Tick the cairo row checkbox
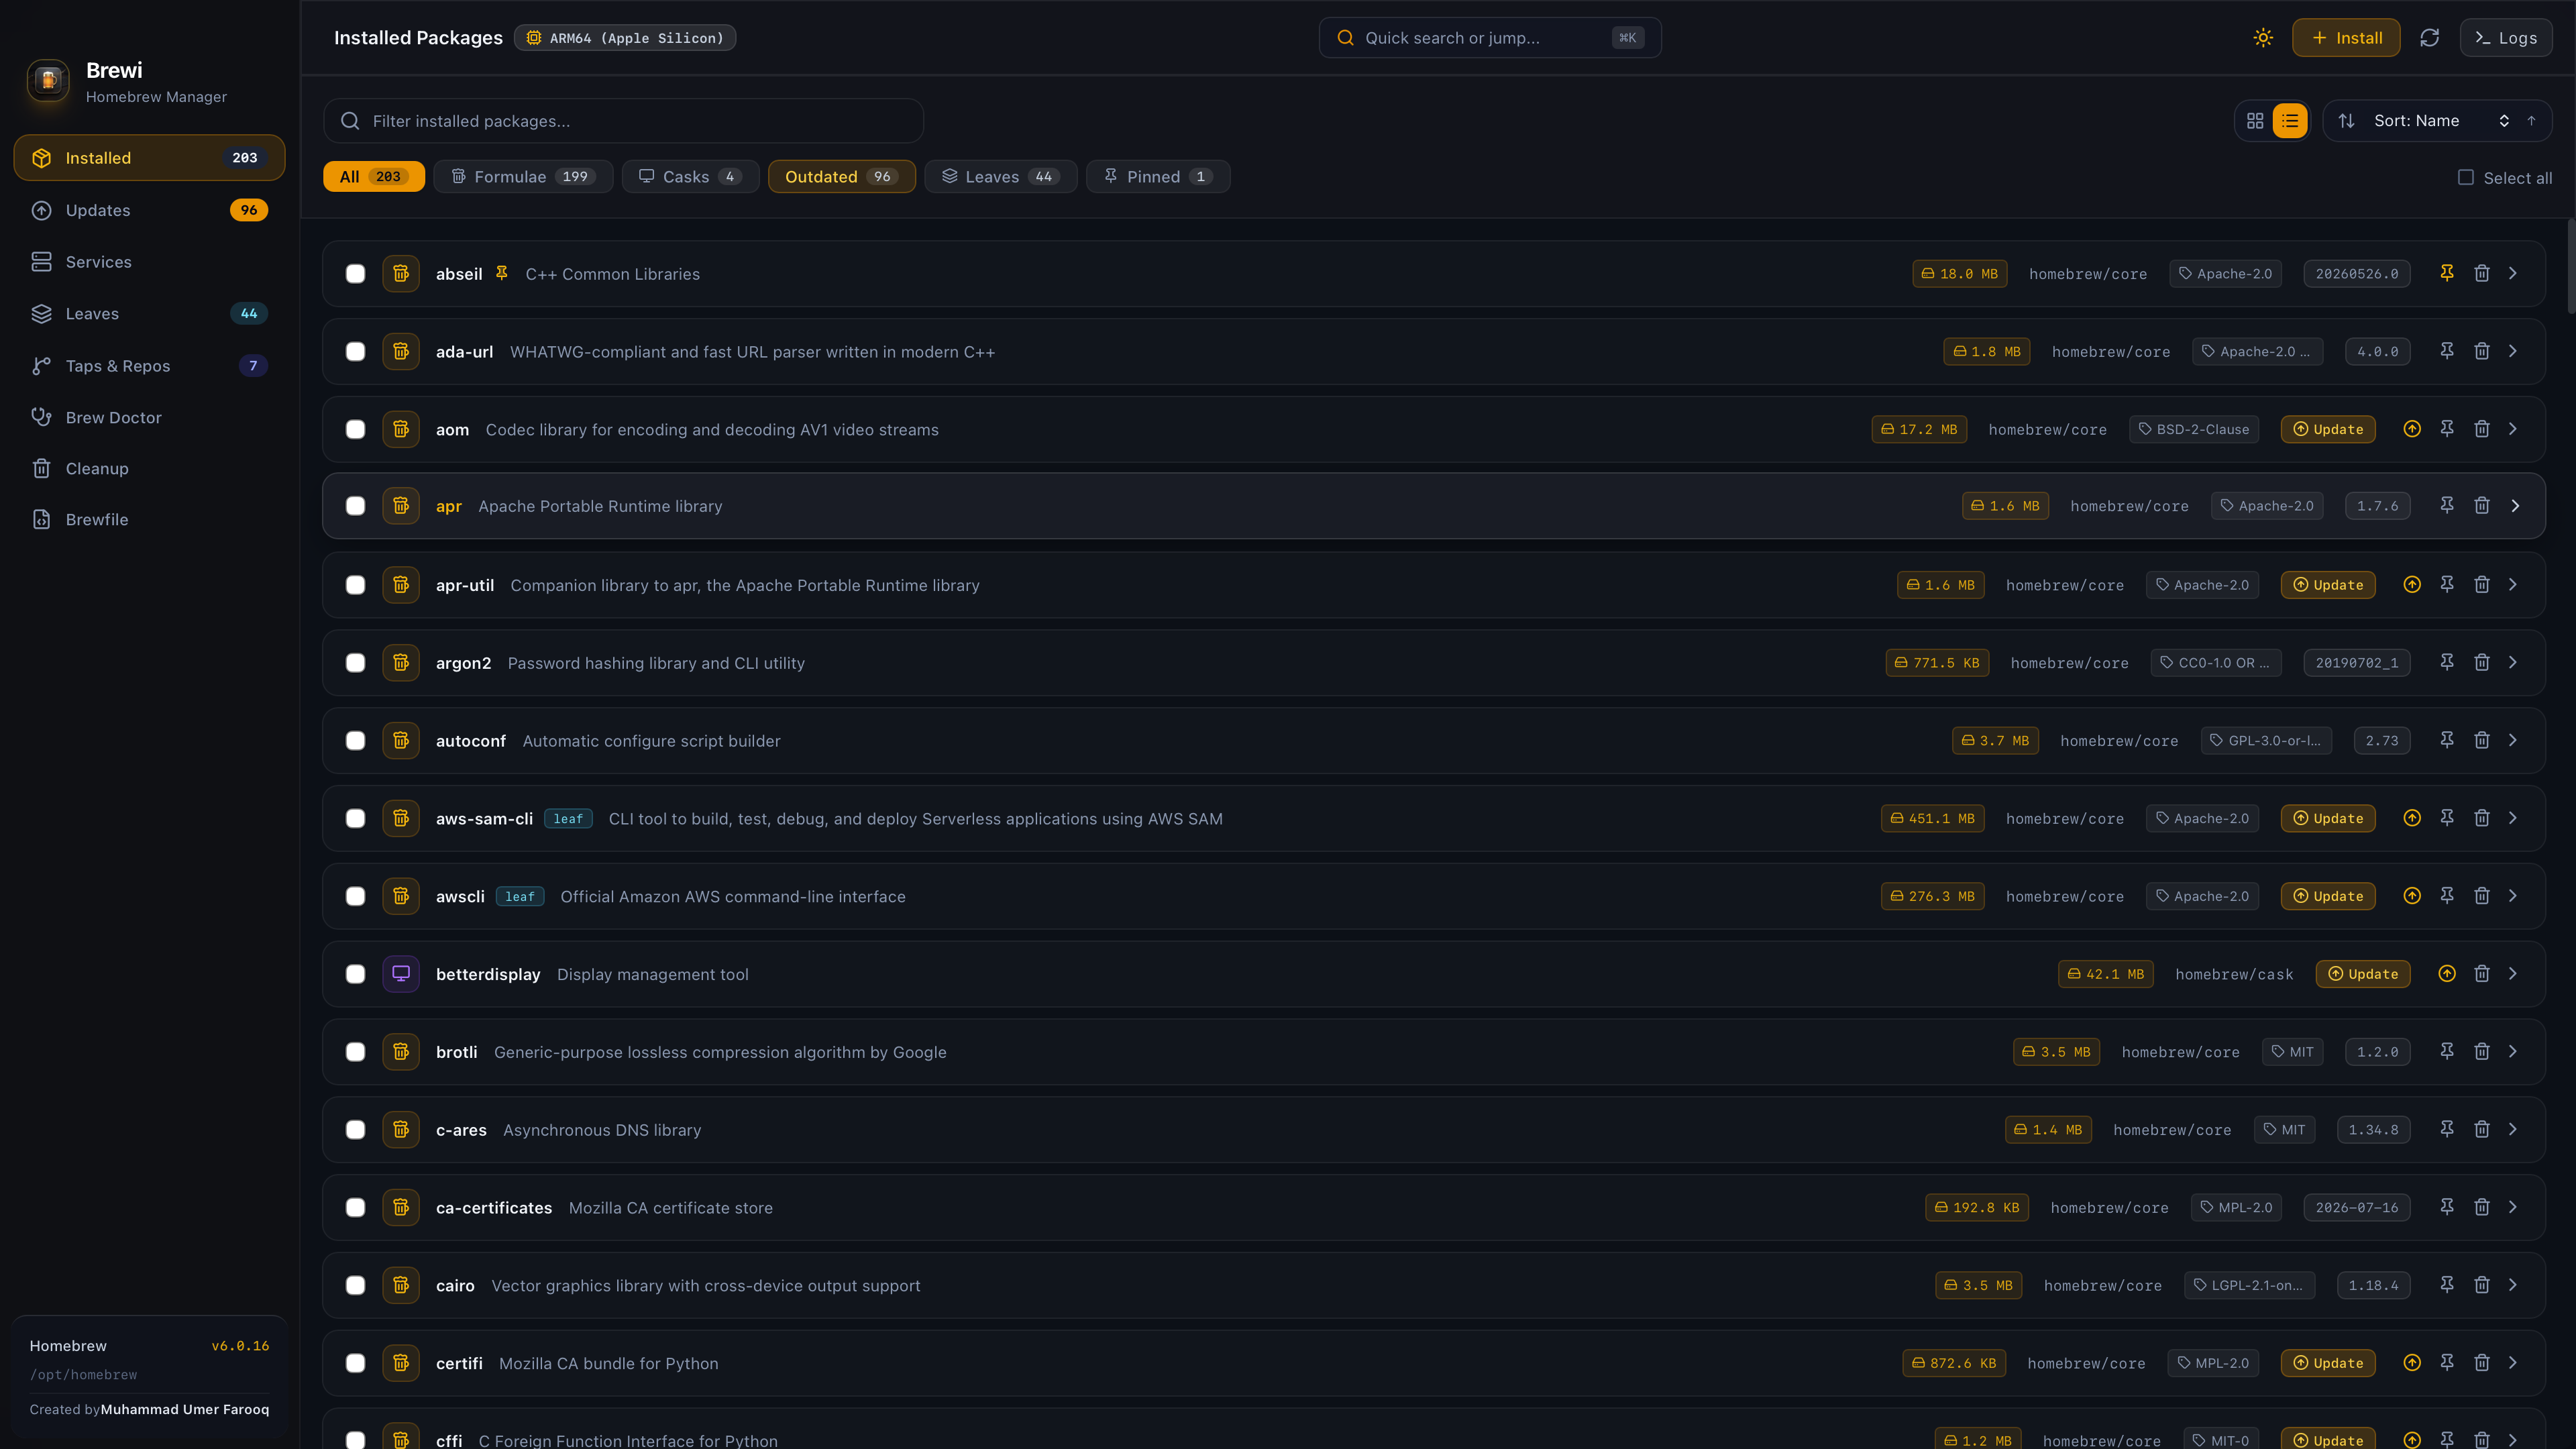 (x=355, y=1285)
